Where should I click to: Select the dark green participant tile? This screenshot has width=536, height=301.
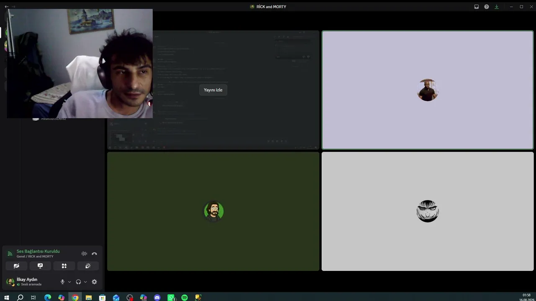coord(213,211)
